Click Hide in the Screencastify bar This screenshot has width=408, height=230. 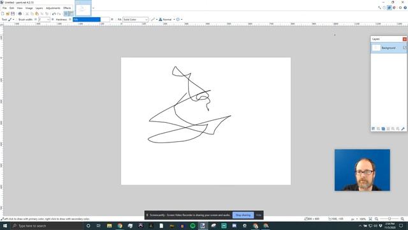(x=258, y=215)
